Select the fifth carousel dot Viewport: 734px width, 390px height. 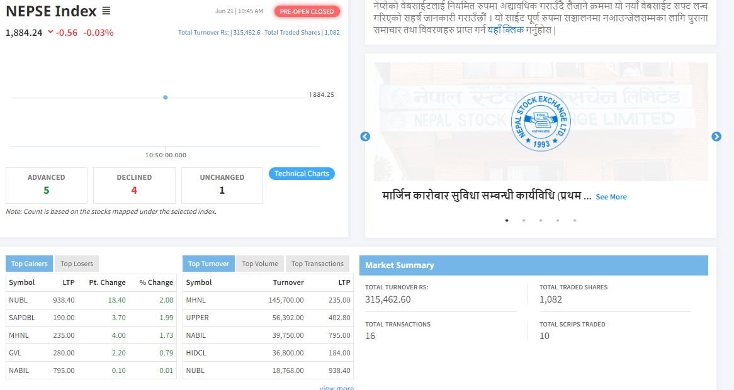click(575, 220)
